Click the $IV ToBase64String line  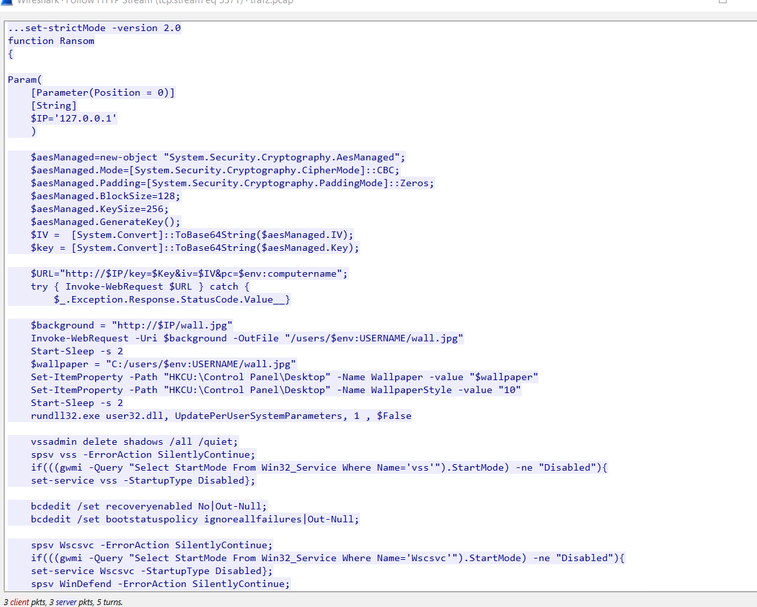192,235
